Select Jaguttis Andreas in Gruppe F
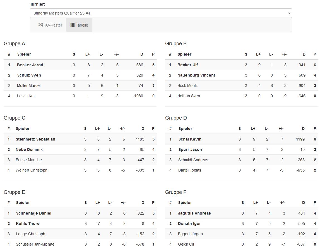 (x=194, y=213)
